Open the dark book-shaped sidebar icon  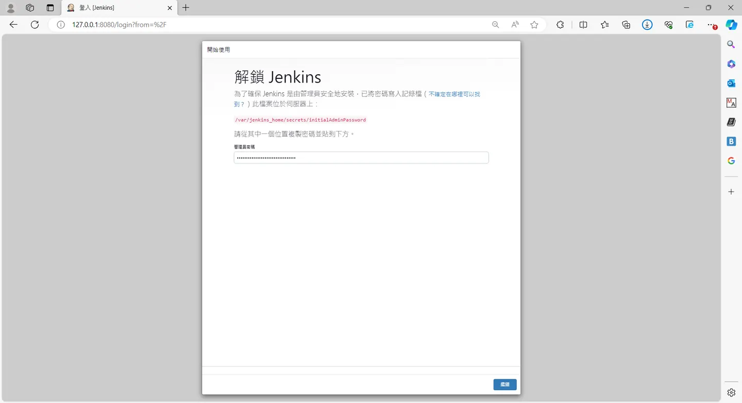(x=731, y=122)
